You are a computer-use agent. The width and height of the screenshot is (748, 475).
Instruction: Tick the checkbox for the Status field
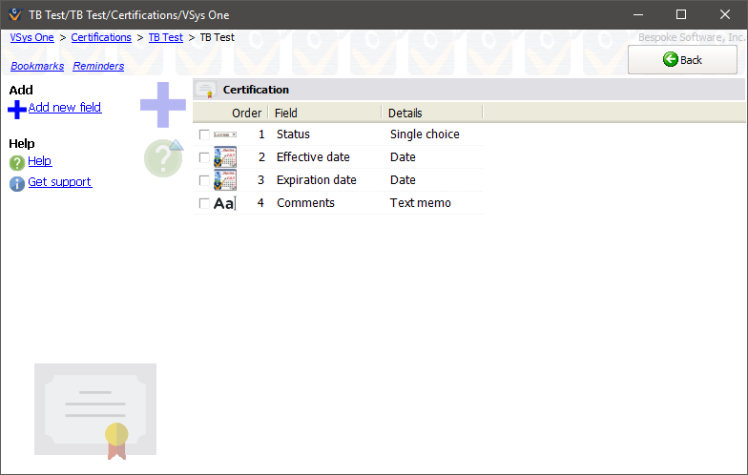[x=204, y=134]
